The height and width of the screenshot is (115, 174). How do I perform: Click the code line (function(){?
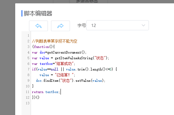pos(43,47)
